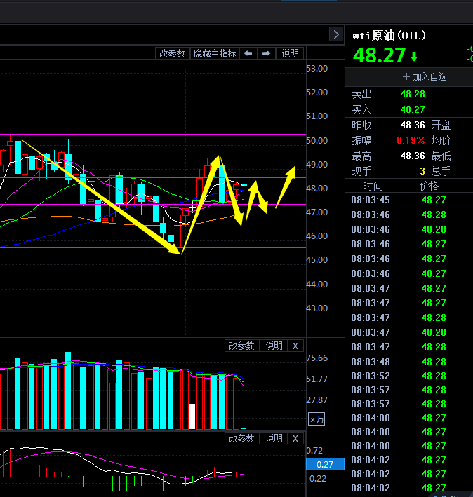Open 说明 in the MACD panel

274,438
